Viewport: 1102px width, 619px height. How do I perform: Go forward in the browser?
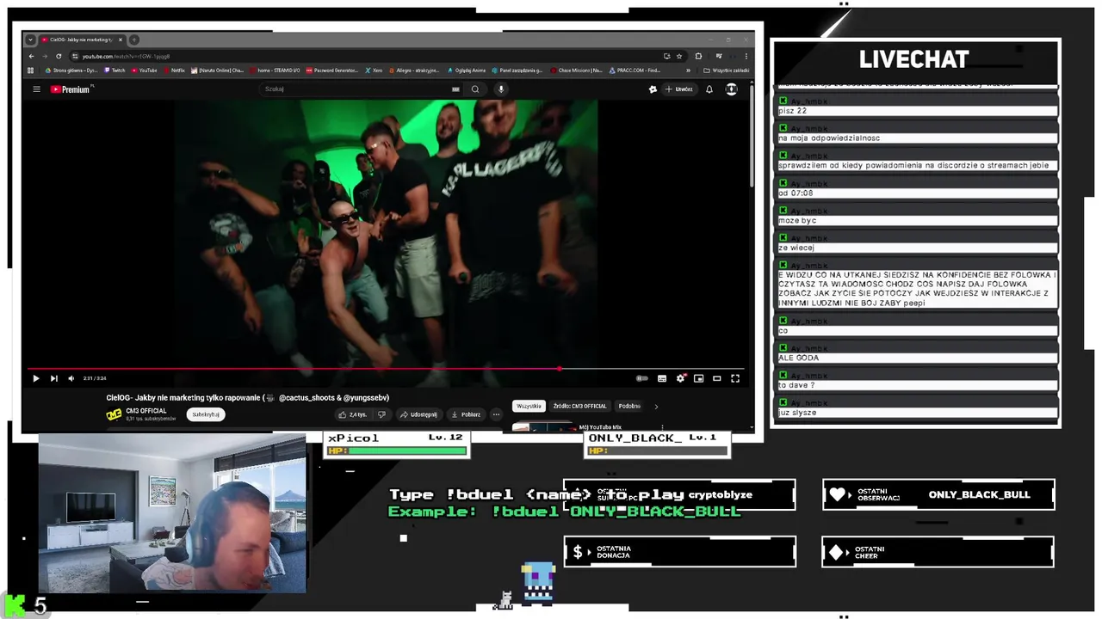[x=45, y=56]
